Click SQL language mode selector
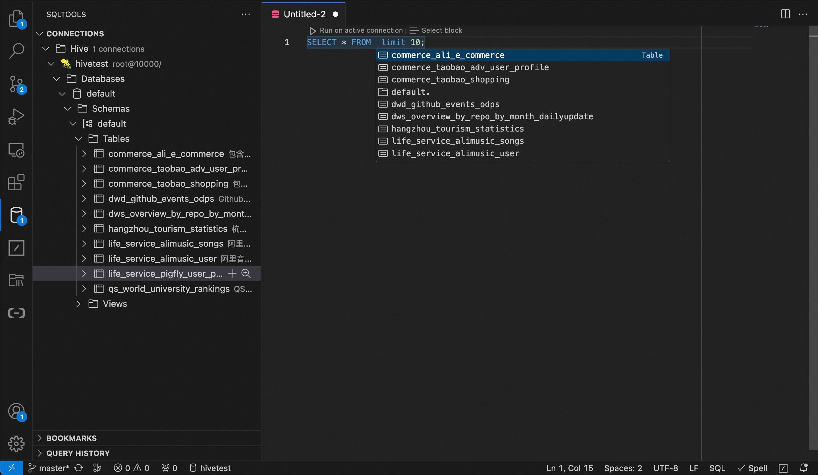 point(717,468)
